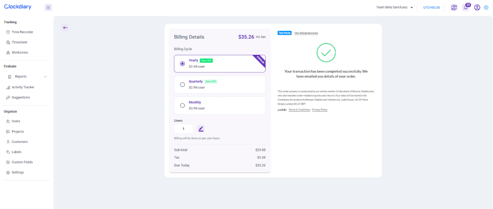Open Activity Tracker in sidebar
This screenshot has height=209, width=493.
pos(23,87)
